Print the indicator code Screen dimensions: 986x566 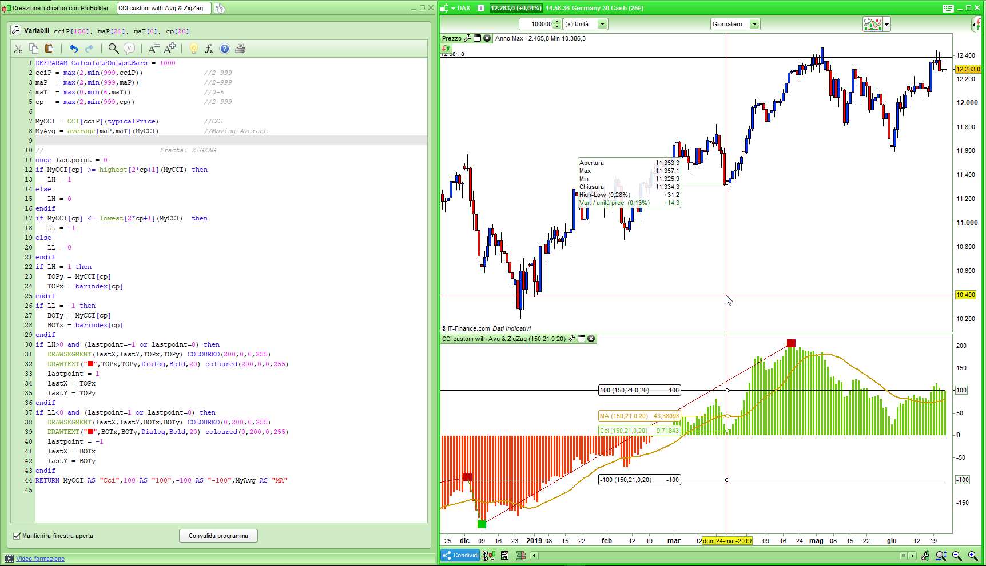240,49
